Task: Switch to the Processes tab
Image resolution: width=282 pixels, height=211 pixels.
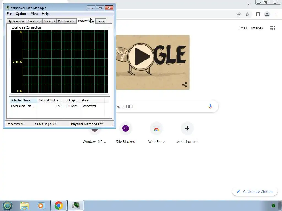Action: coord(34,21)
